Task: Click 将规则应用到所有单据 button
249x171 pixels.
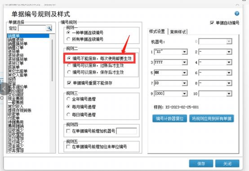Action: click(212, 118)
